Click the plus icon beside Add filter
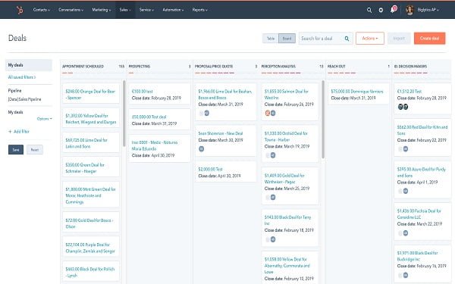This screenshot has height=284, width=455. (10, 132)
